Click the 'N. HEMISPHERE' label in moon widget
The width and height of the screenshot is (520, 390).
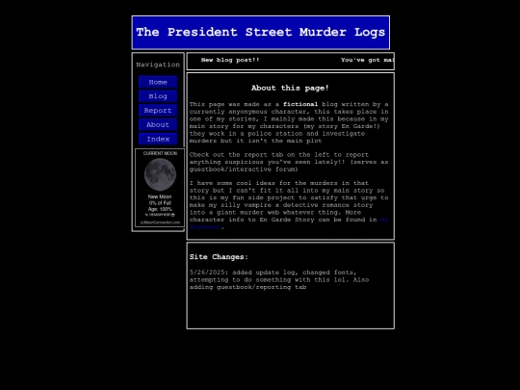160,215
